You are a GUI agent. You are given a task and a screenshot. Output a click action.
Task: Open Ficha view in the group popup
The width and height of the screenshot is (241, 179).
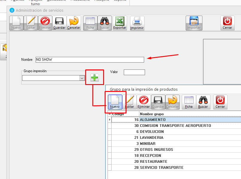point(189,102)
